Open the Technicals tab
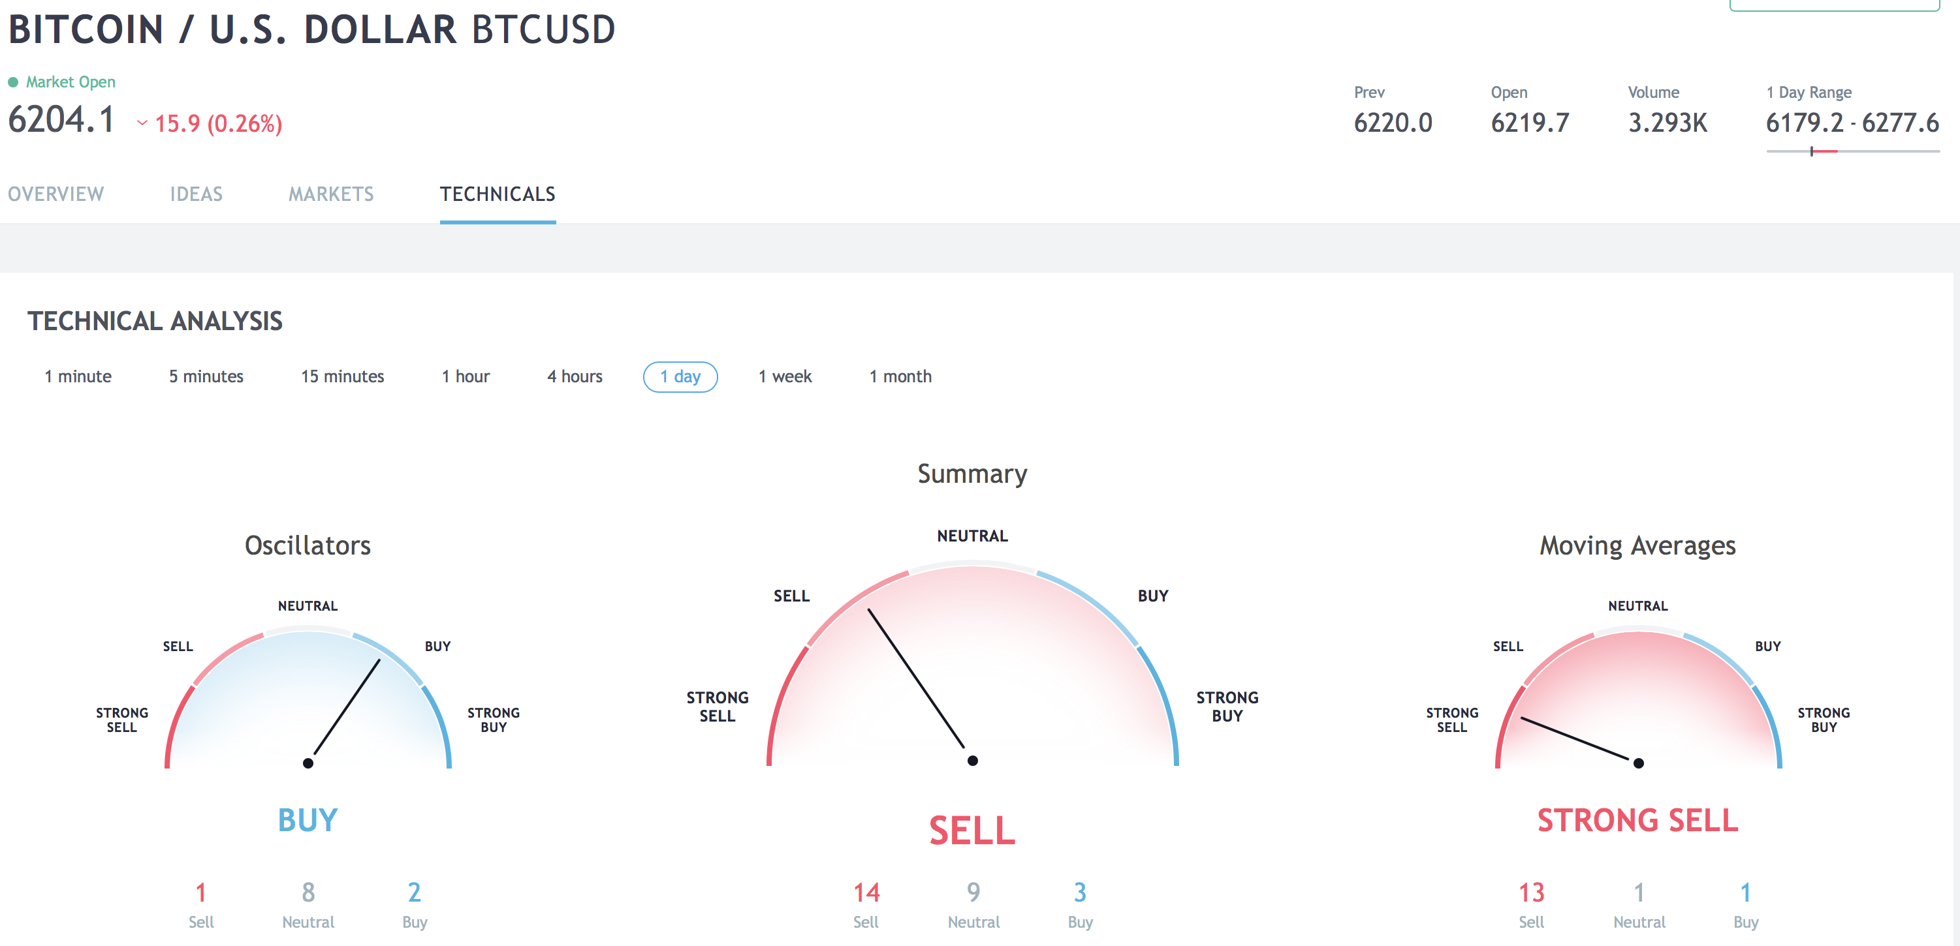Screen dimensions: 1960x946 [x=498, y=194]
